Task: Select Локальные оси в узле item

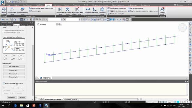Action: point(116,14)
